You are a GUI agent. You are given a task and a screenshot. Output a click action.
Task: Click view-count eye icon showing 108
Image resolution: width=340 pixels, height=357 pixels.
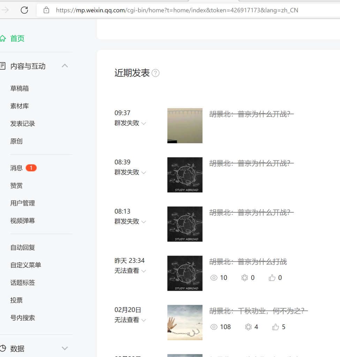(214, 327)
